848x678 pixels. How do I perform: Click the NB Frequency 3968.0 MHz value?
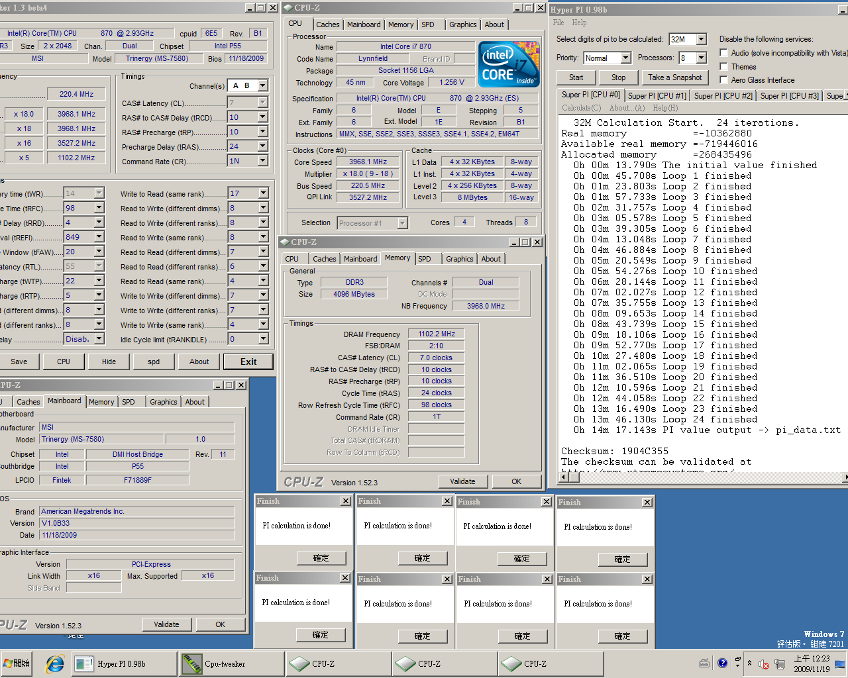[486, 306]
